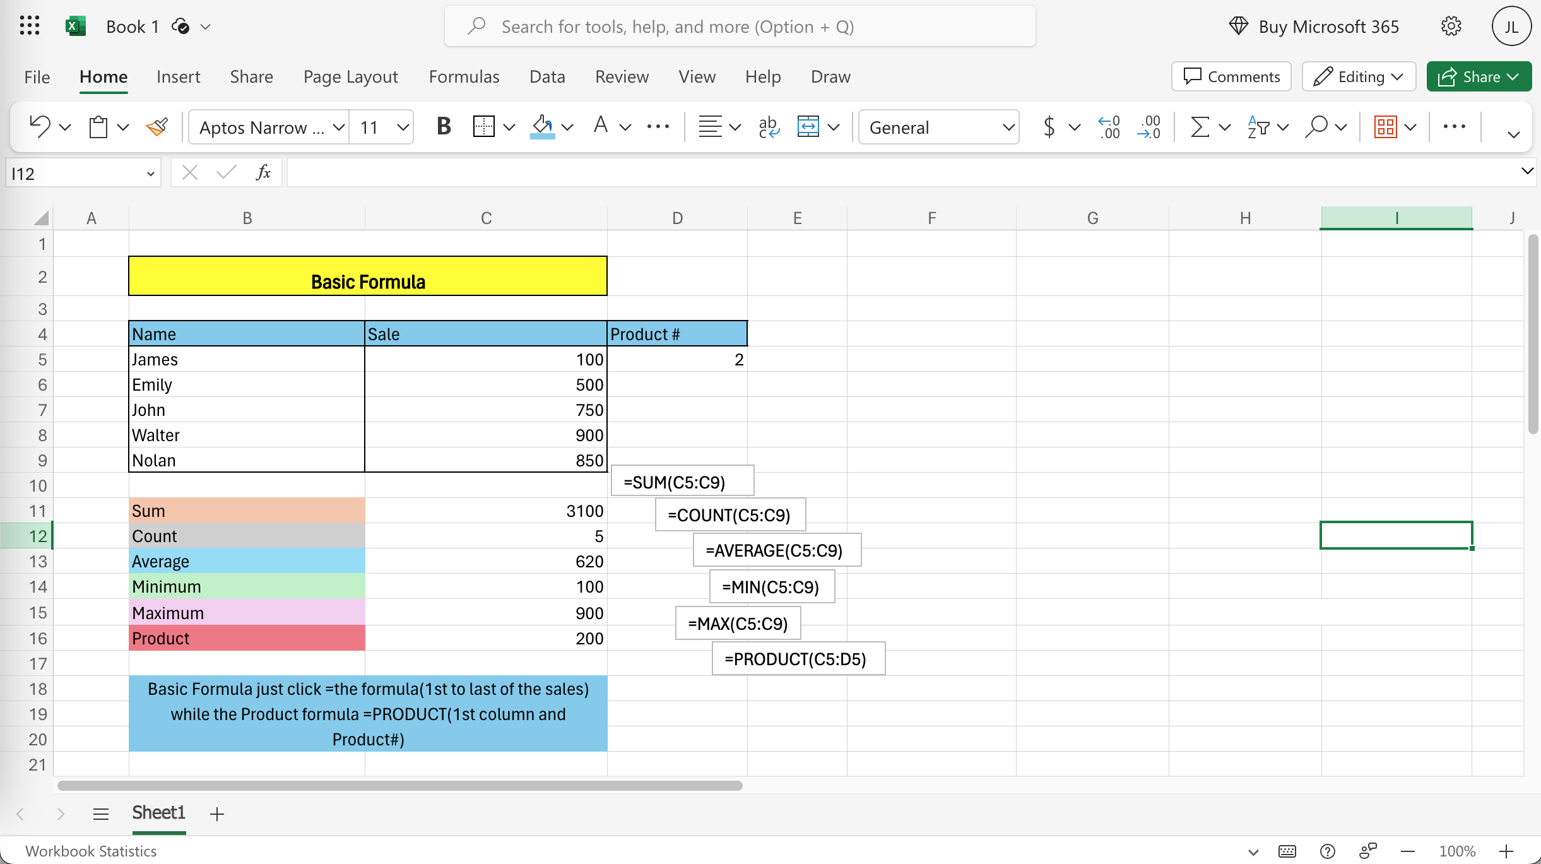Open the General number format dropdown
Image resolution: width=1541 pixels, height=864 pixels.
pos(938,127)
